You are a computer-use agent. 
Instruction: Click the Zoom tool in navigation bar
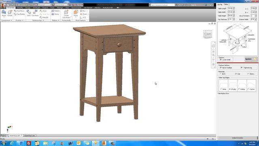tap(213, 55)
